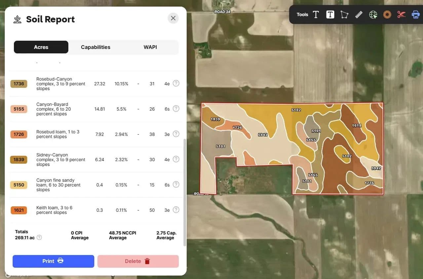
Task: Open help icon beside Keith loam row
Action: coord(176,210)
